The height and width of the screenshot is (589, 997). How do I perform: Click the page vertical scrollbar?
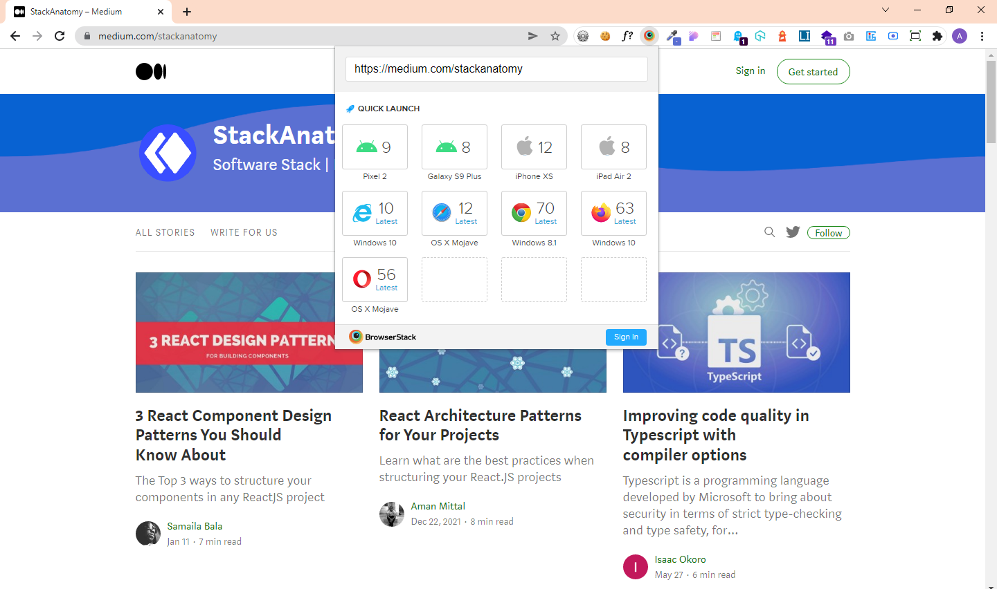click(991, 101)
